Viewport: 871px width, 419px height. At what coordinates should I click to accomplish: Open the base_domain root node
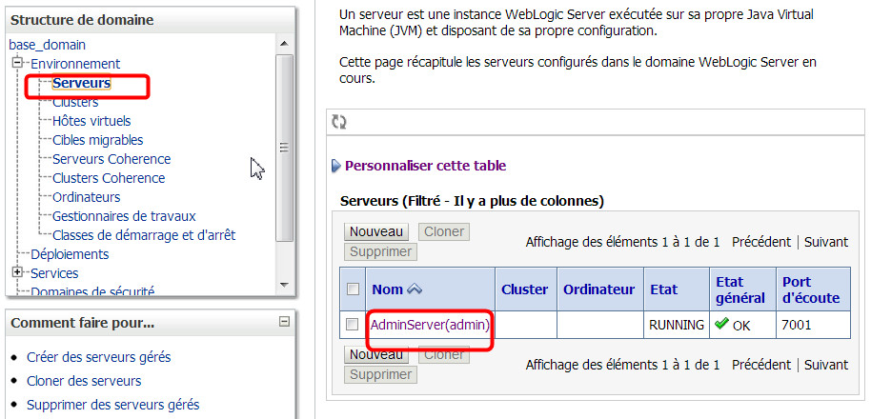coord(48,45)
